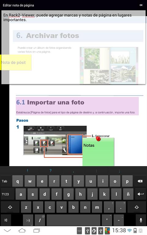The height and width of the screenshot is (235, 147).
Task: Tap the q key
Action: [17, 181]
